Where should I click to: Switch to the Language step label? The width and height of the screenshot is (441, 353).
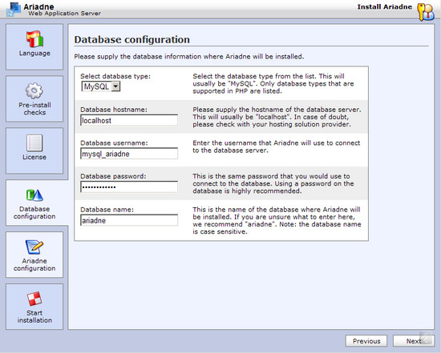tap(34, 53)
